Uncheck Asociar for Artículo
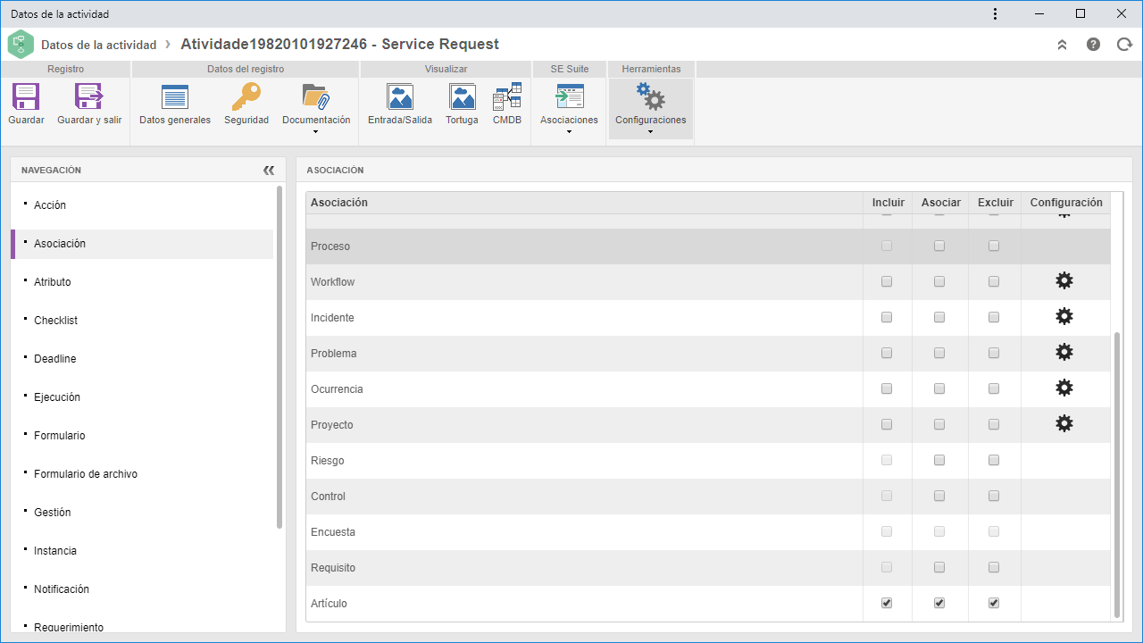The height and width of the screenshot is (643, 1143). point(939,603)
